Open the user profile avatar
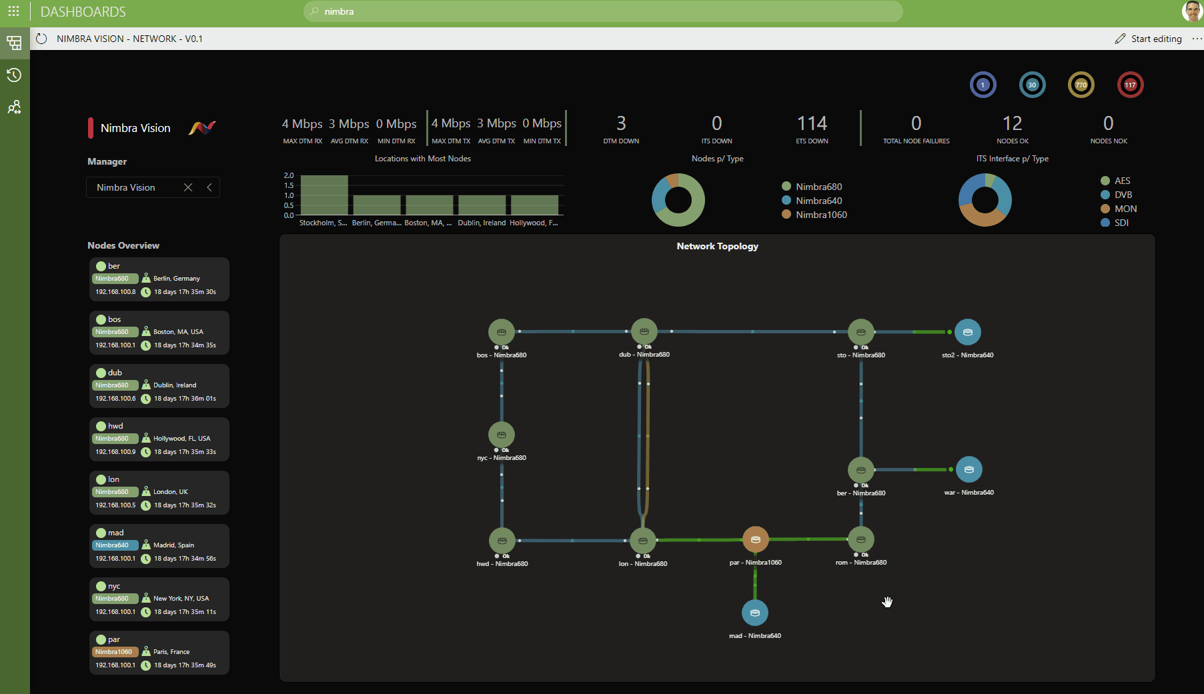The image size is (1204, 694). pos(1192,11)
